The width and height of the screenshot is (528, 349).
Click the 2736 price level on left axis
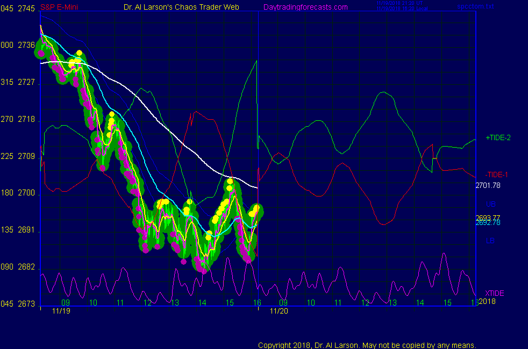pos(26,46)
